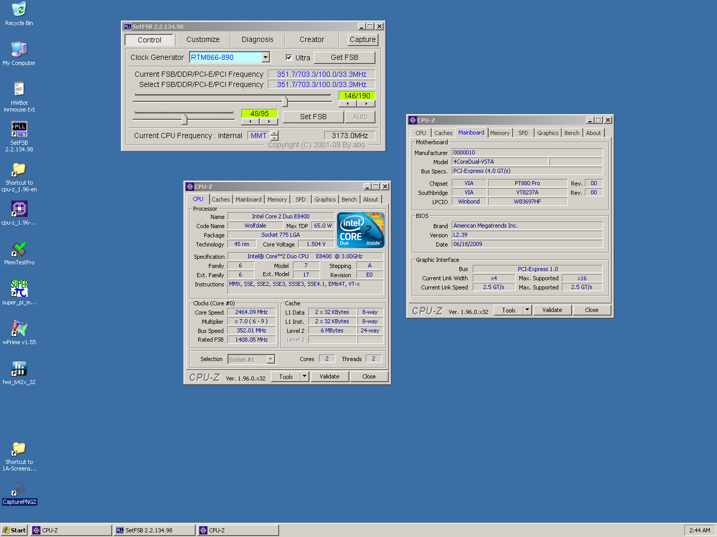Expand Tools dropdown arrow in CPU window
The width and height of the screenshot is (717, 537).
(x=304, y=376)
